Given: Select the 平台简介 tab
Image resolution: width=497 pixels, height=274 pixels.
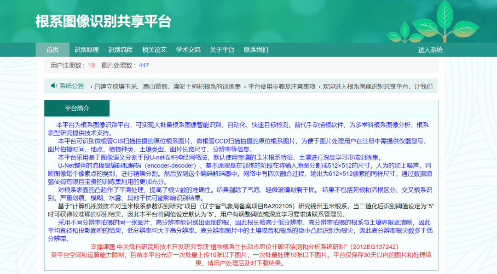Looking at the screenshot, I should (x=77, y=108).
